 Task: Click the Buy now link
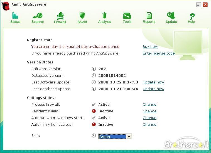[150, 47]
